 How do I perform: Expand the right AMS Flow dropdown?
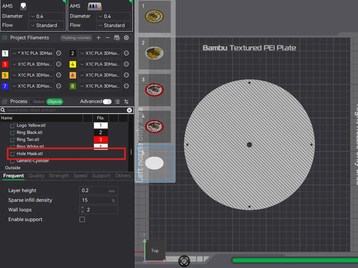pos(113,25)
